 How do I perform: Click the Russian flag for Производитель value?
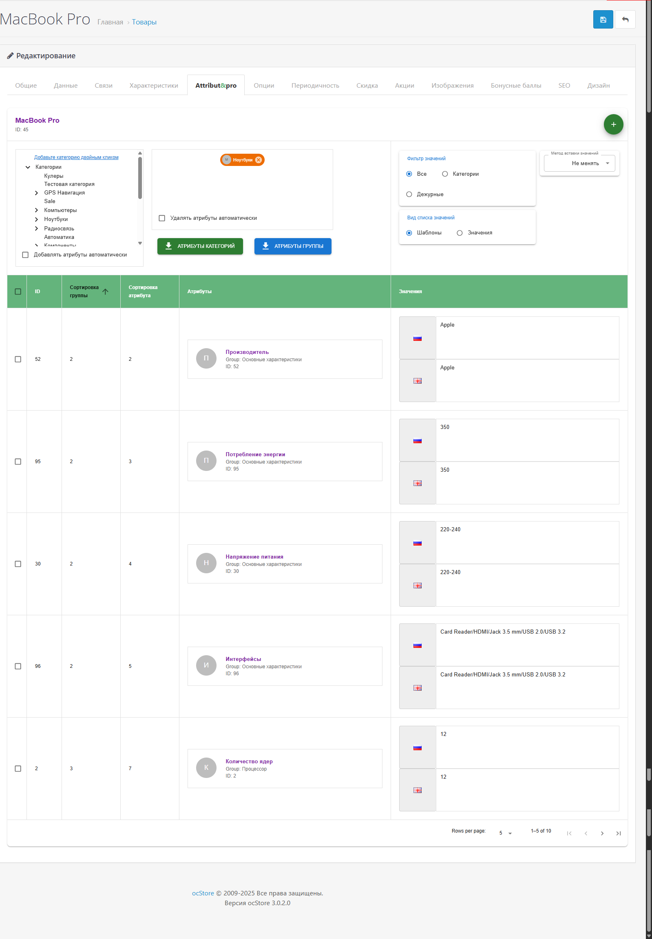[x=417, y=338]
